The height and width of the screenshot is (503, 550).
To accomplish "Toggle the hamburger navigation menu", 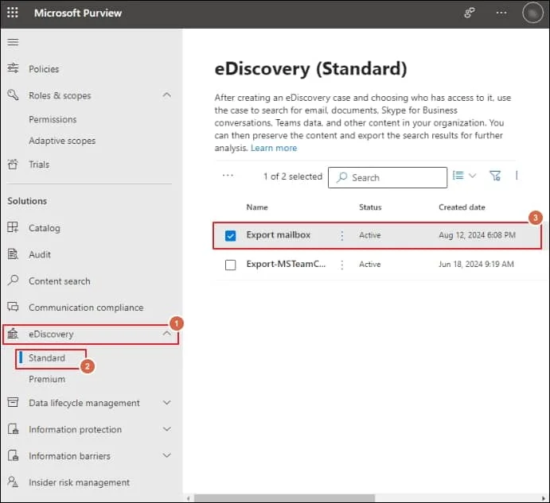I will 13,42.
